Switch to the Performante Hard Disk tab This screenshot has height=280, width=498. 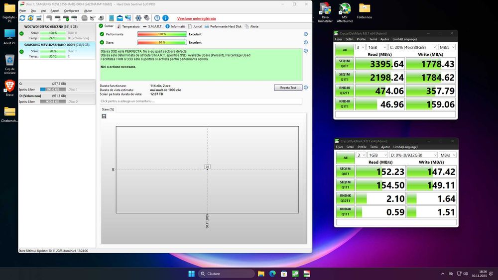223,26
